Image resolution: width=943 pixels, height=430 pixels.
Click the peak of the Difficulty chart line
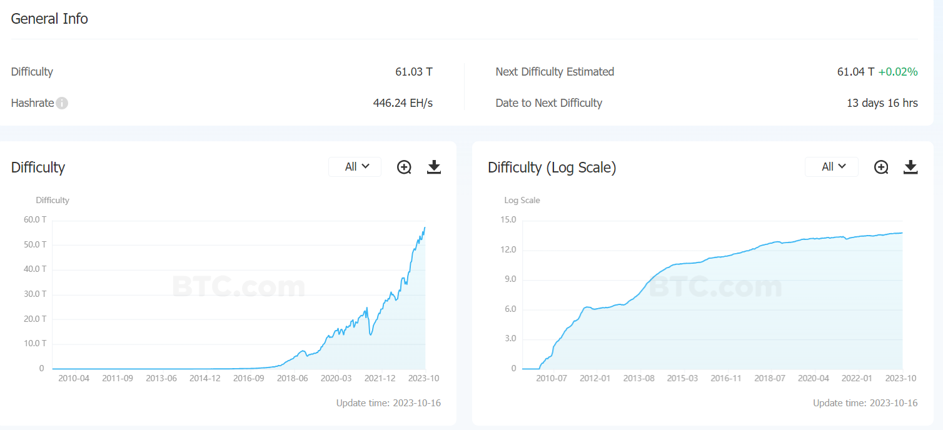pos(425,228)
